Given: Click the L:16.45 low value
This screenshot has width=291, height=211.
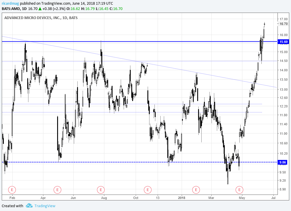Looking at the screenshot, I should pos(102,9).
